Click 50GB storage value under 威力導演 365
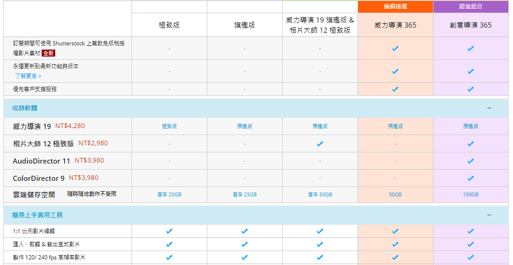Image resolution: width=513 pixels, height=265 pixels. point(395,195)
